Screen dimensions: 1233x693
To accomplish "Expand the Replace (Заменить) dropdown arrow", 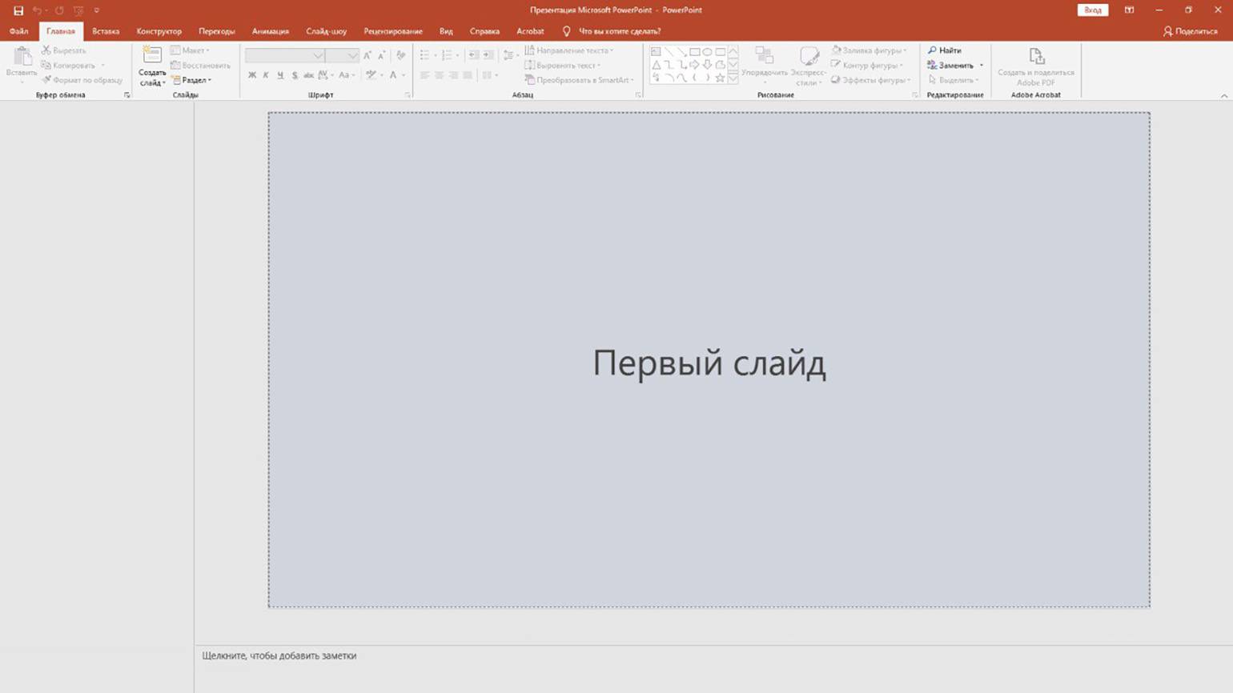I will [x=982, y=66].
